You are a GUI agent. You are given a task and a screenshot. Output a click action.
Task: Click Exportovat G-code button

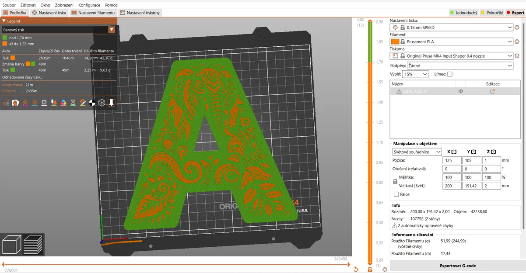458,266
